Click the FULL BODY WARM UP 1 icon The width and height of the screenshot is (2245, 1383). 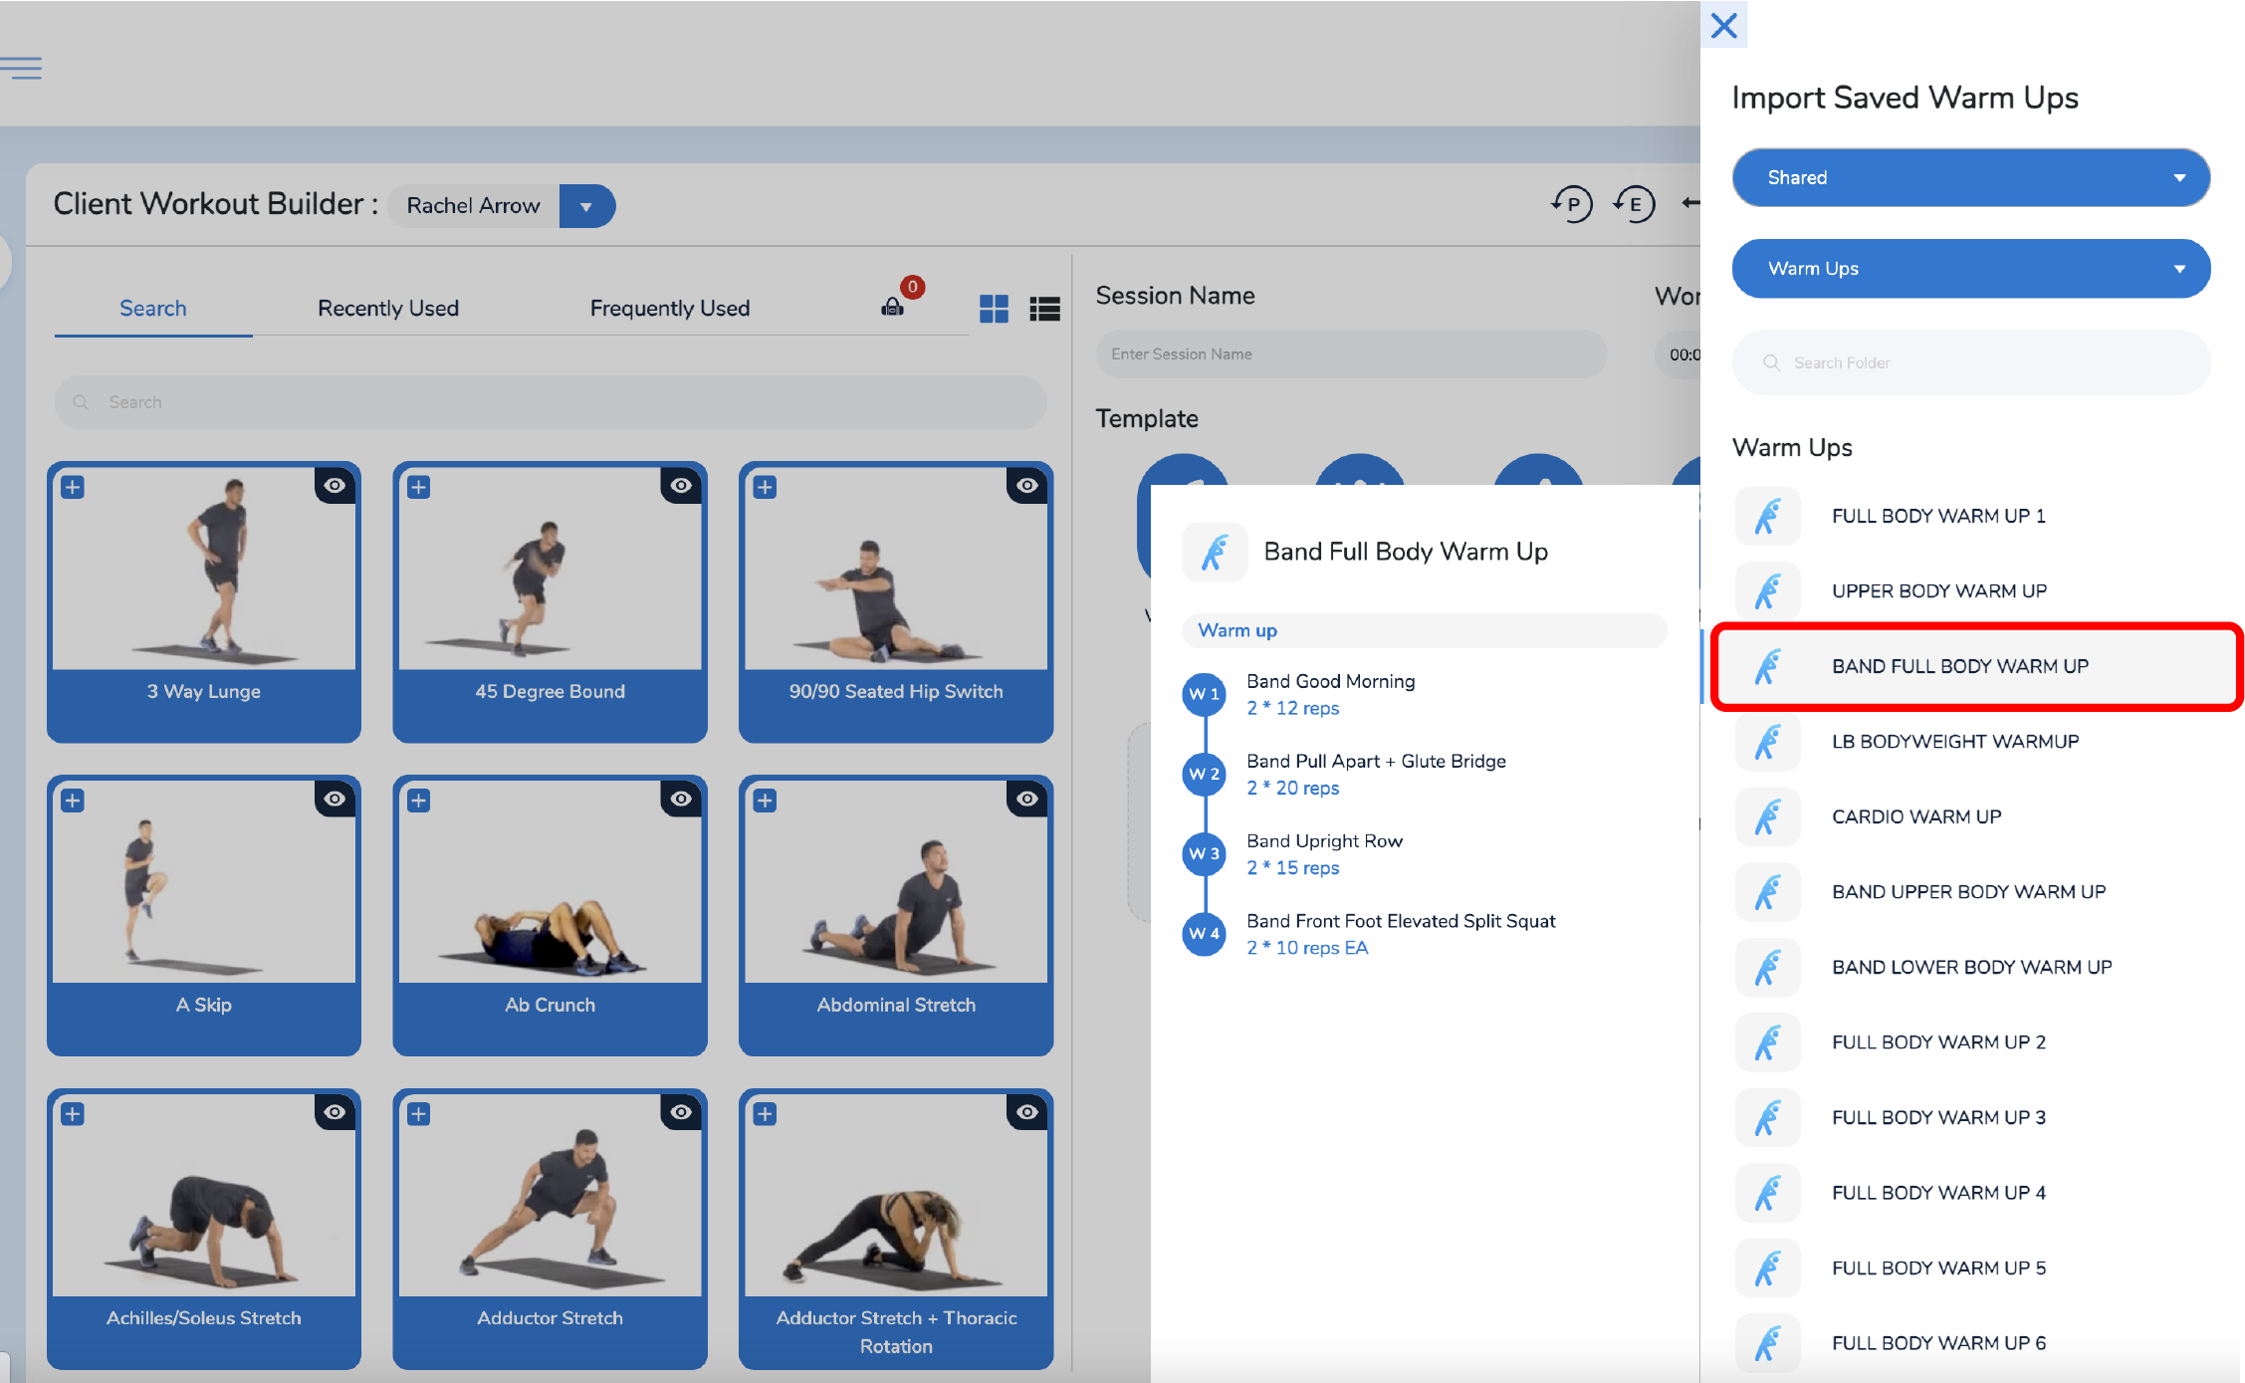(x=1767, y=516)
